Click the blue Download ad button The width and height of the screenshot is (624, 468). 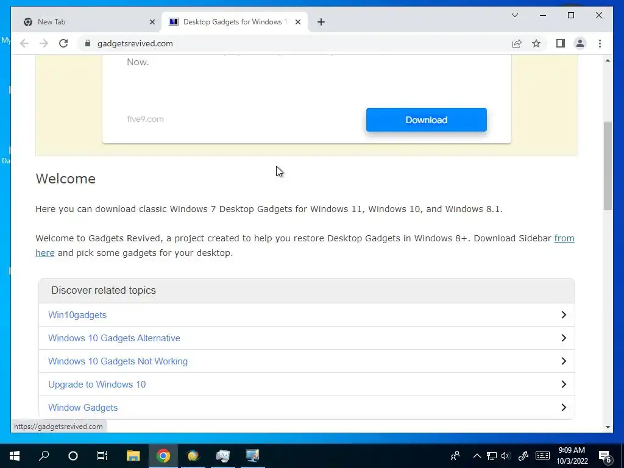(426, 120)
